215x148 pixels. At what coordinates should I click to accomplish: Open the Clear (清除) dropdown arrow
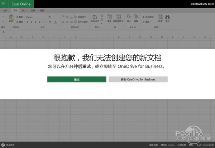[151, 22]
